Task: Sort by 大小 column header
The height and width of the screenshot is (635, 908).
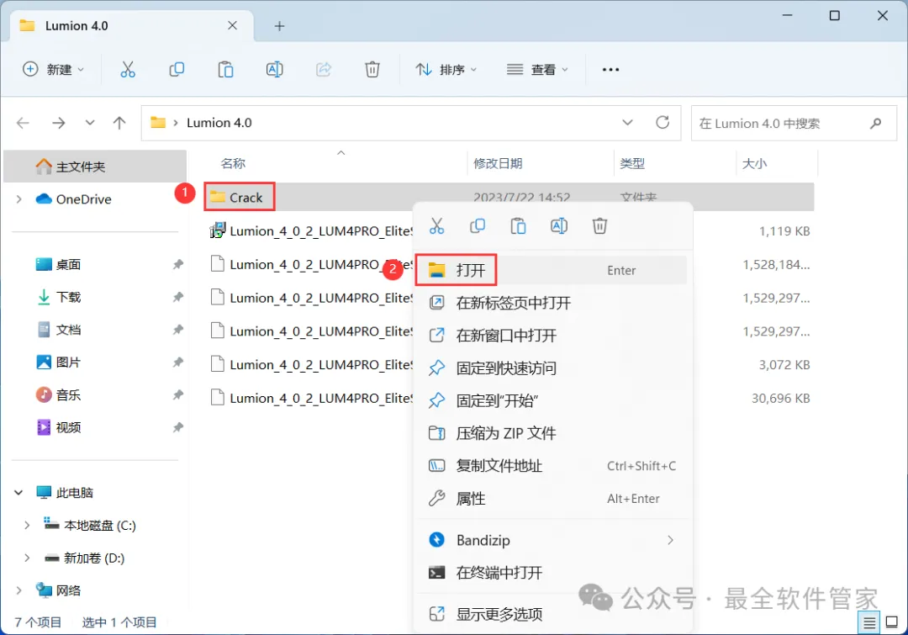Action: (754, 163)
